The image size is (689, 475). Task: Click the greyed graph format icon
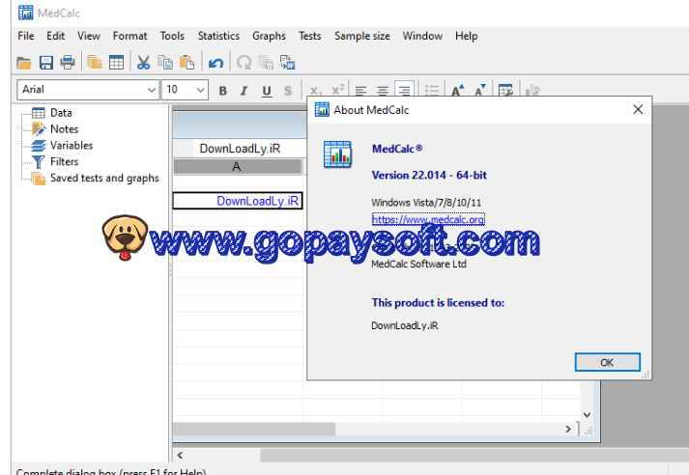[x=532, y=90]
